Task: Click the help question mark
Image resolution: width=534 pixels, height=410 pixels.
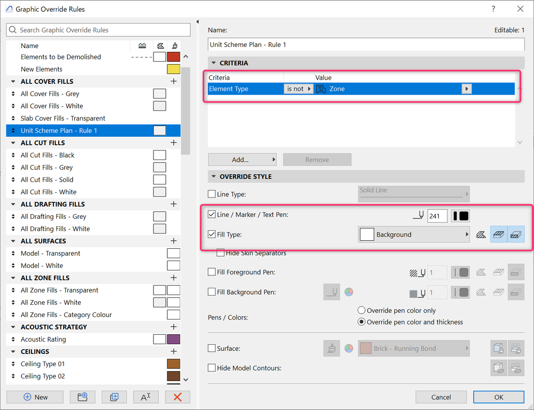Action: click(493, 9)
